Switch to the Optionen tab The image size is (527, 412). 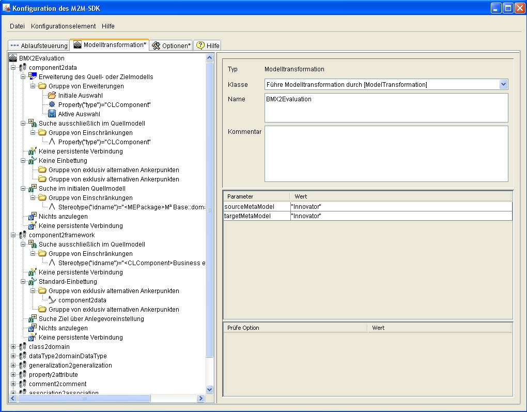click(x=172, y=45)
